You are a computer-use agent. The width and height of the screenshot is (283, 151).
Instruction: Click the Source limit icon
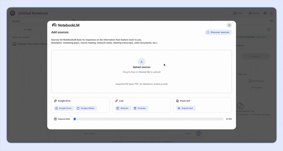click(x=55, y=119)
